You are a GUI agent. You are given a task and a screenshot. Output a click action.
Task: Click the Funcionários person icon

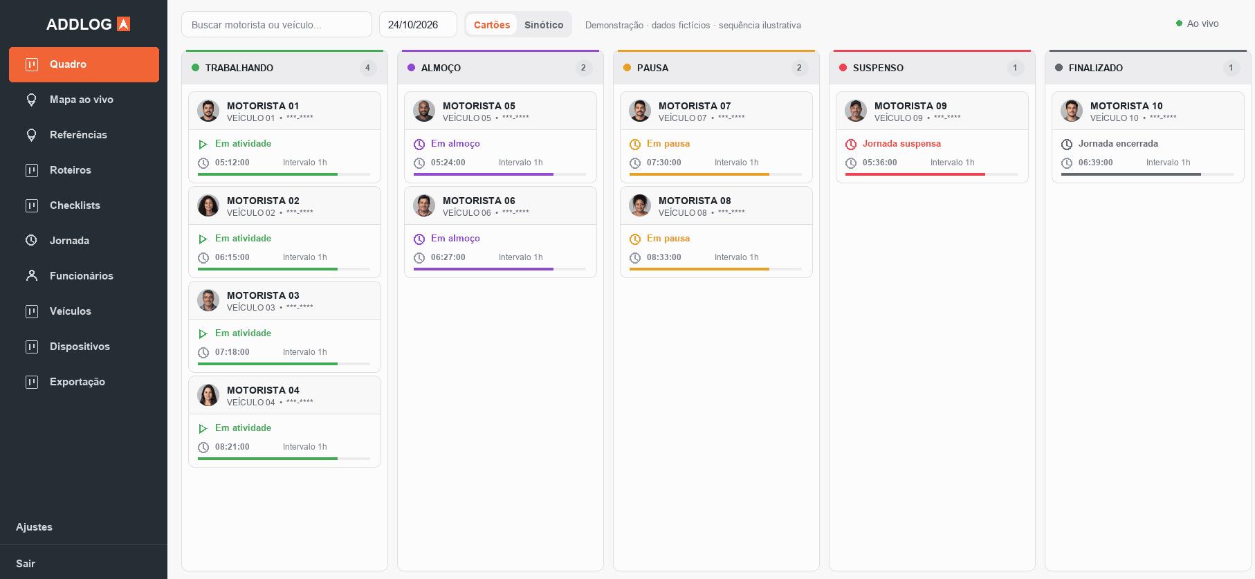[31, 275]
